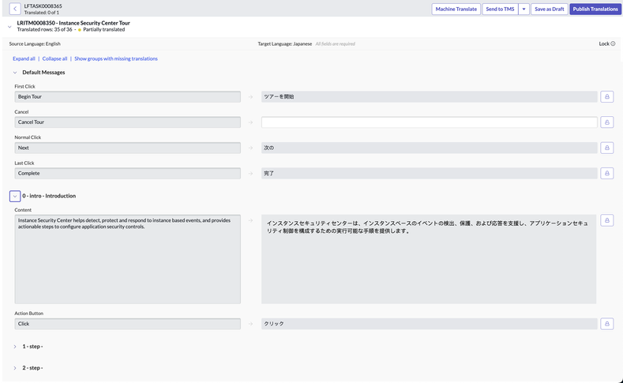Lock the Introduction content translation
The width and height of the screenshot is (623, 383).
point(606,220)
